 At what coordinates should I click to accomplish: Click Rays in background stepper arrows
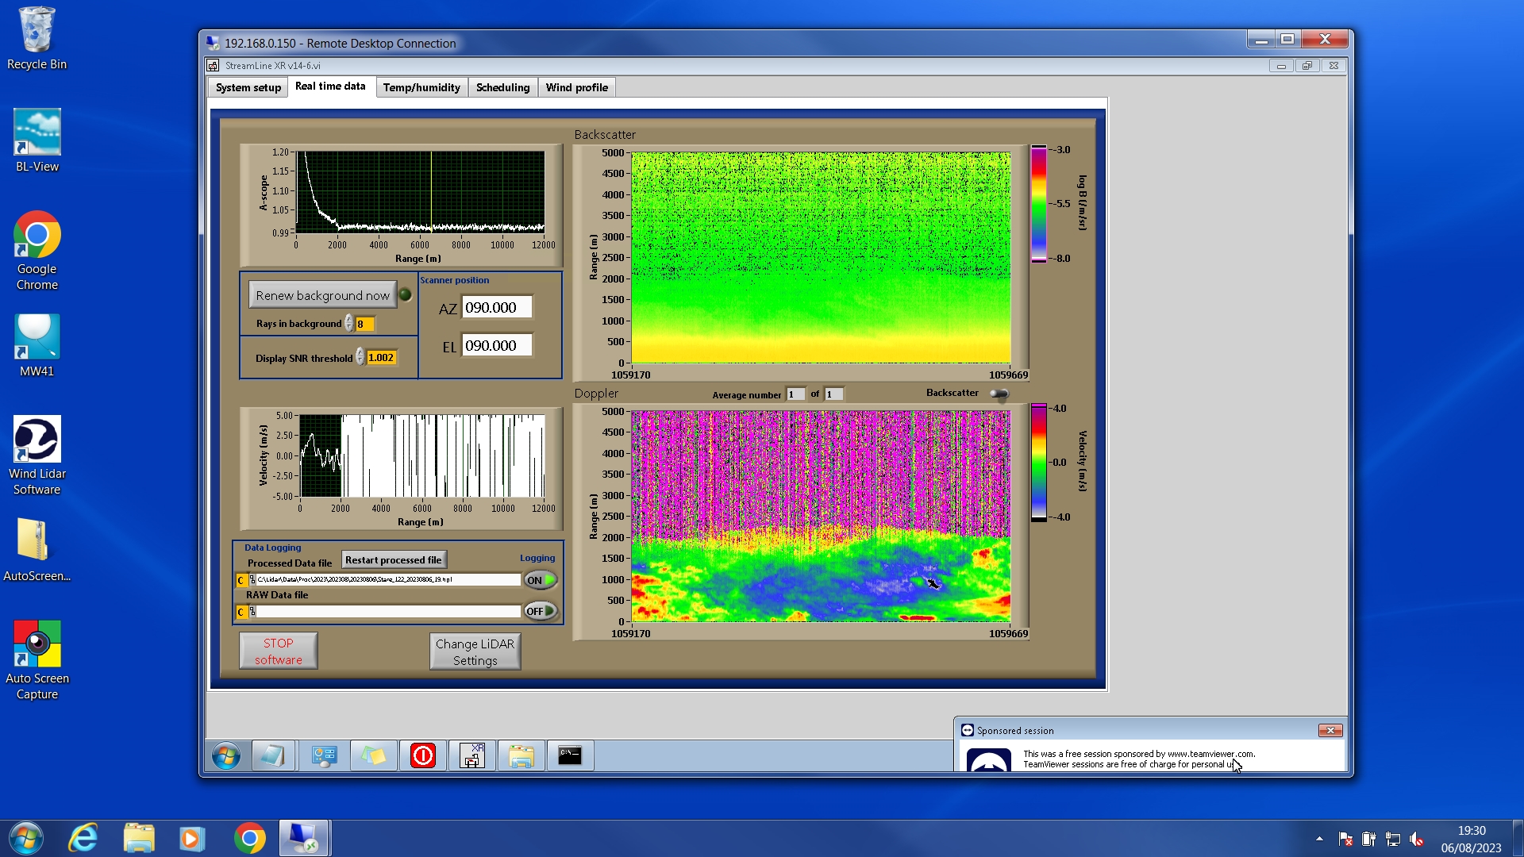[x=348, y=324]
